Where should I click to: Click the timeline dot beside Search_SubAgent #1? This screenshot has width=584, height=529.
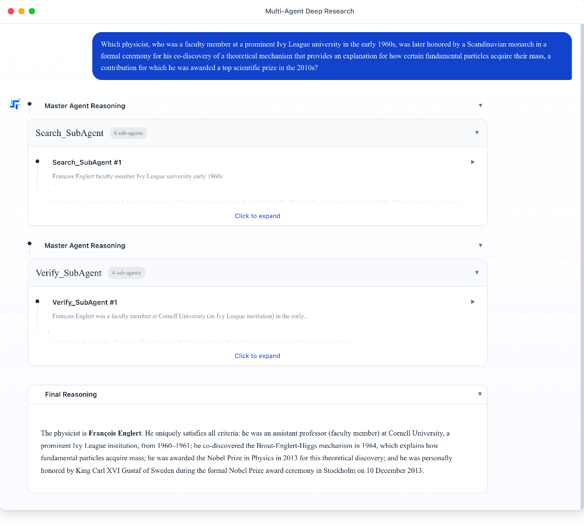point(37,161)
